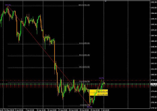Click the 1922.90 price scale value

pyautogui.click(x=154, y=2)
